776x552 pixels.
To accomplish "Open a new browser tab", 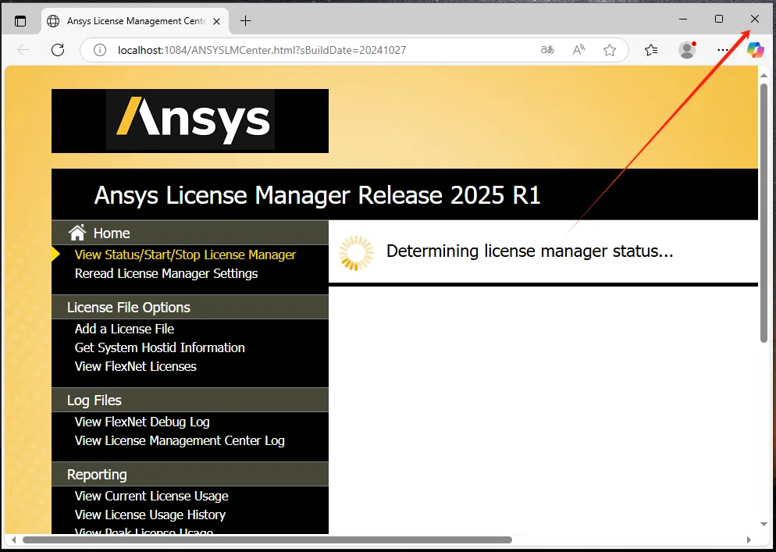I will [x=245, y=21].
